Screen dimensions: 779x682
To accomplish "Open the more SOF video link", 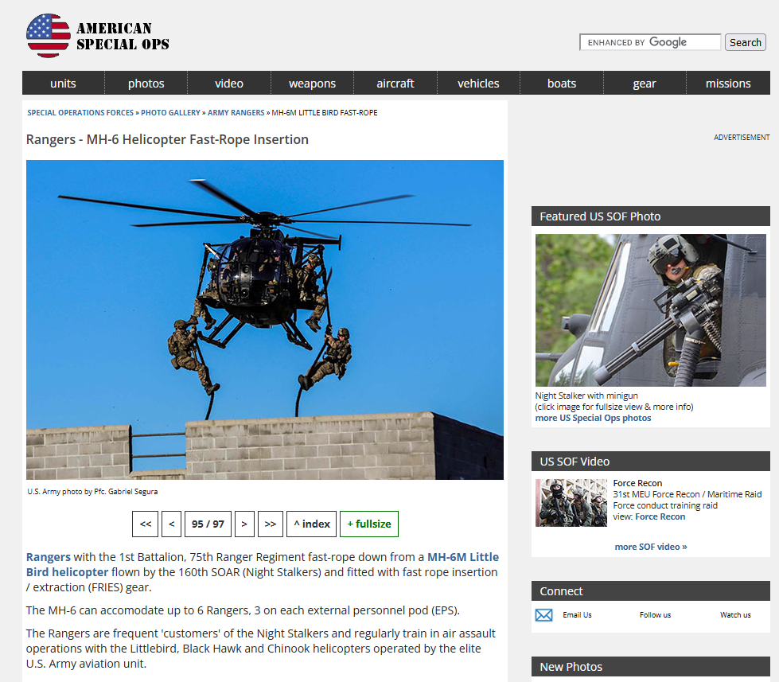I will coord(650,547).
